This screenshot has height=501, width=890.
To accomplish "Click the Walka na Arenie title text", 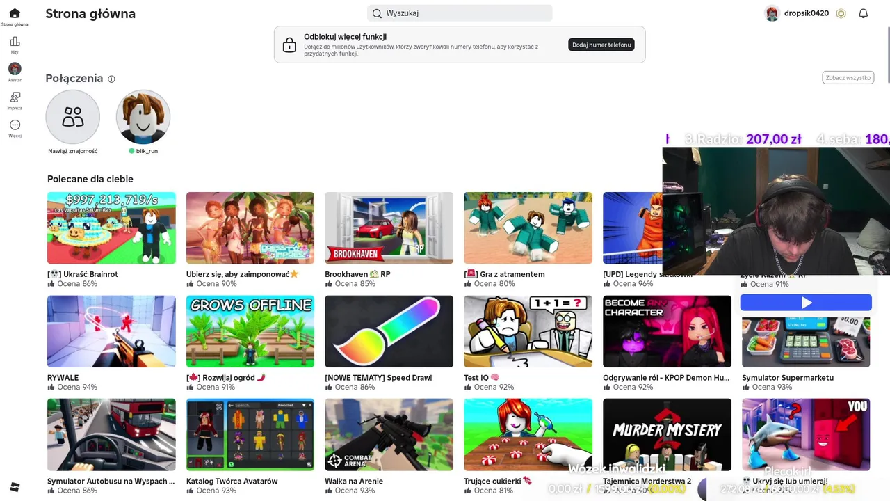I will pos(354,481).
